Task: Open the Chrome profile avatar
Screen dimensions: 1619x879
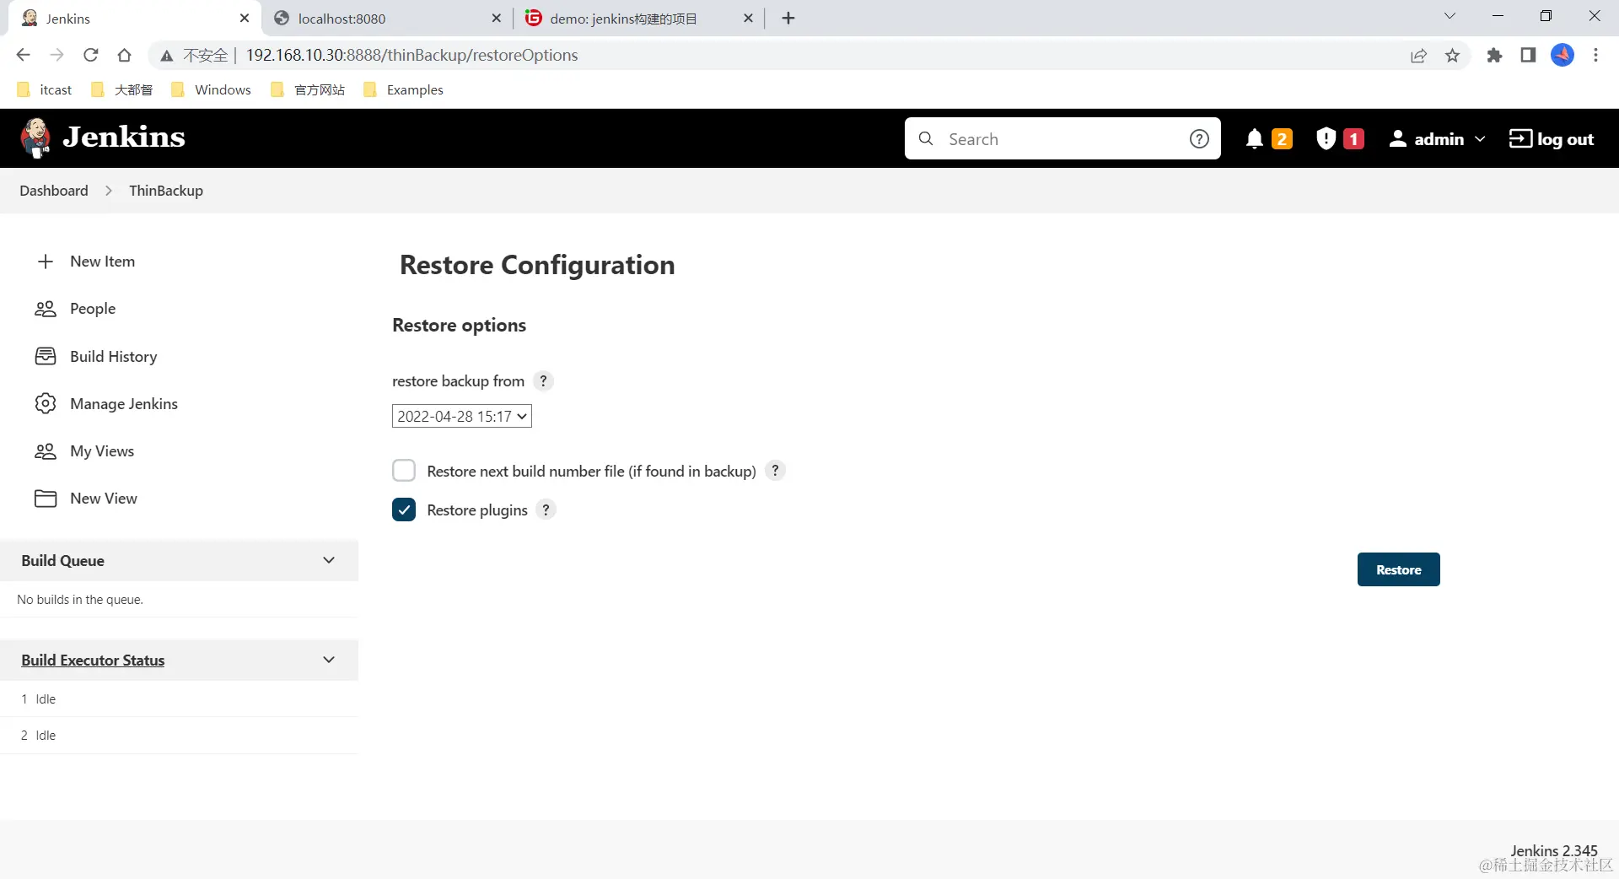Action: [x=1563, y=55]
